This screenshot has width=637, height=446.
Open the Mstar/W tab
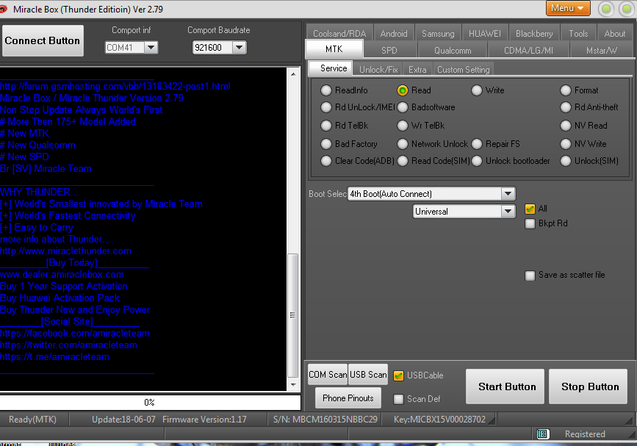click(601, 51)
